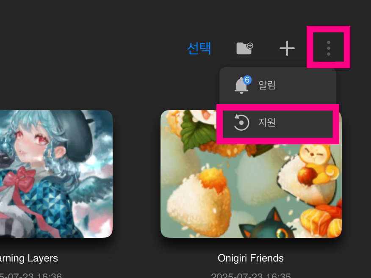Click the plus icon to create new artwork

[x=287, y=48]
